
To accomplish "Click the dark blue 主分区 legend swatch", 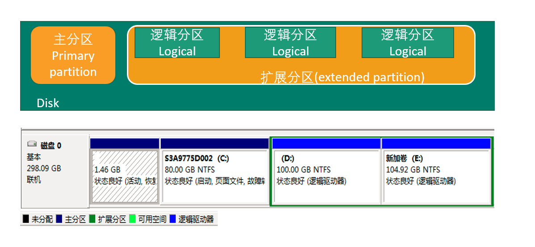I will point(59,219).
